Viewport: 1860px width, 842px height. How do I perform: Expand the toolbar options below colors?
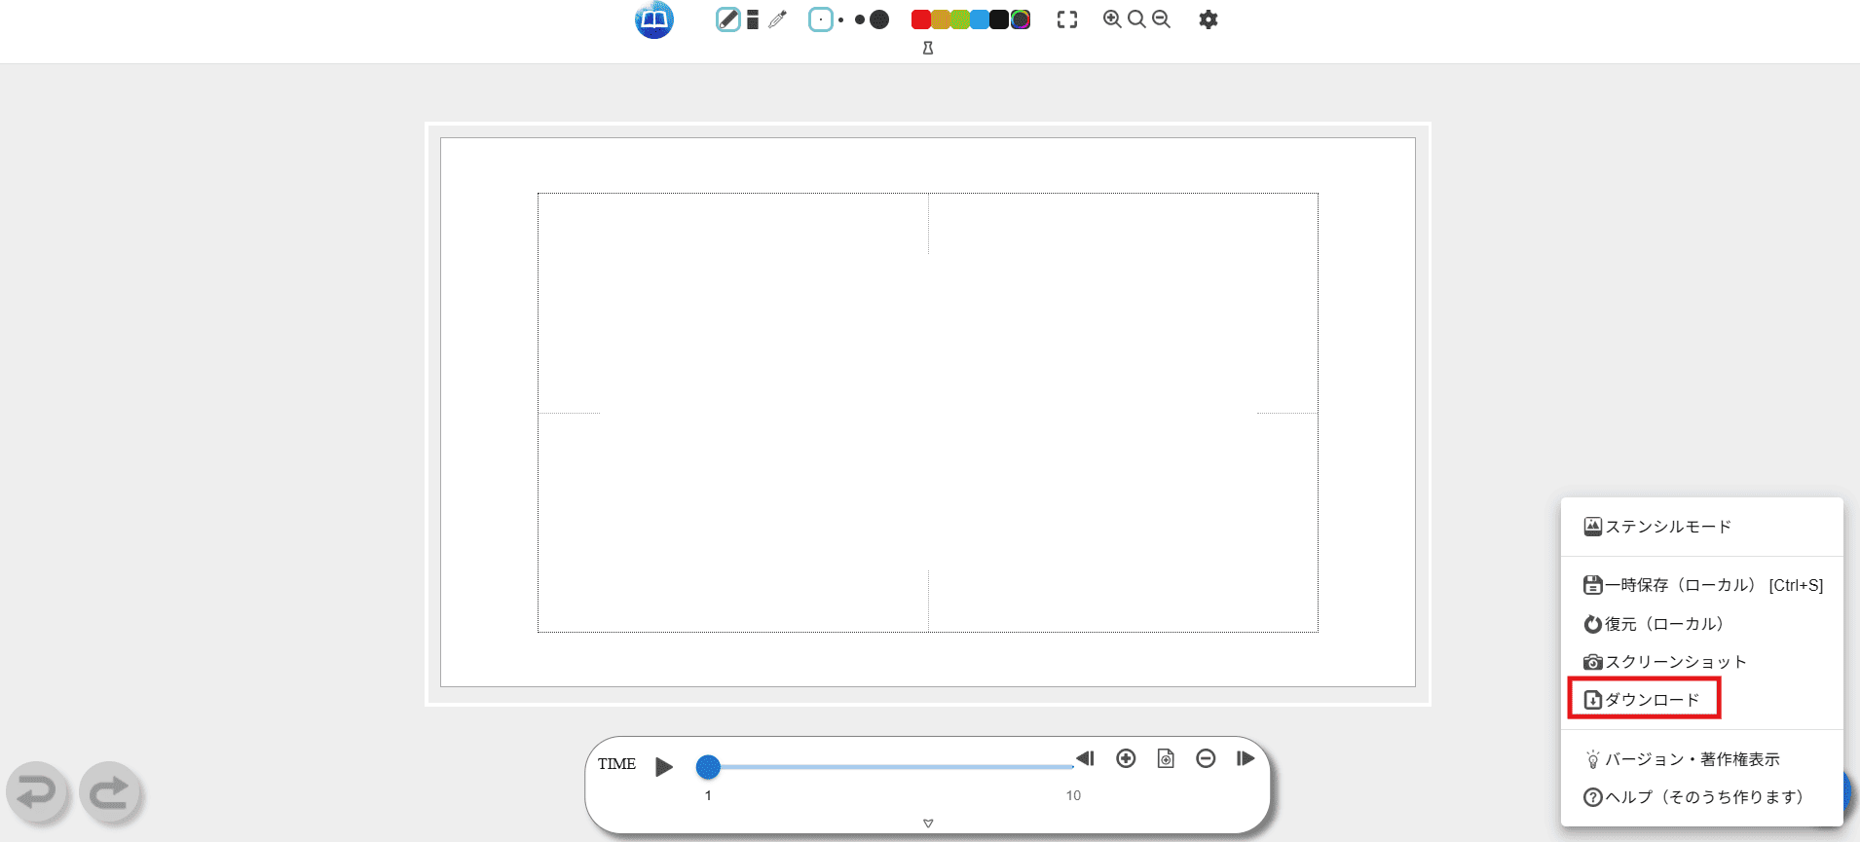[x=928, y=48]
